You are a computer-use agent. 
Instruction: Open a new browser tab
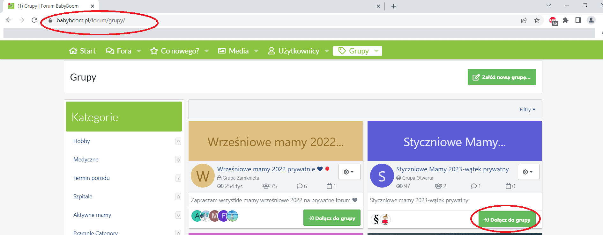pos(393,6)
